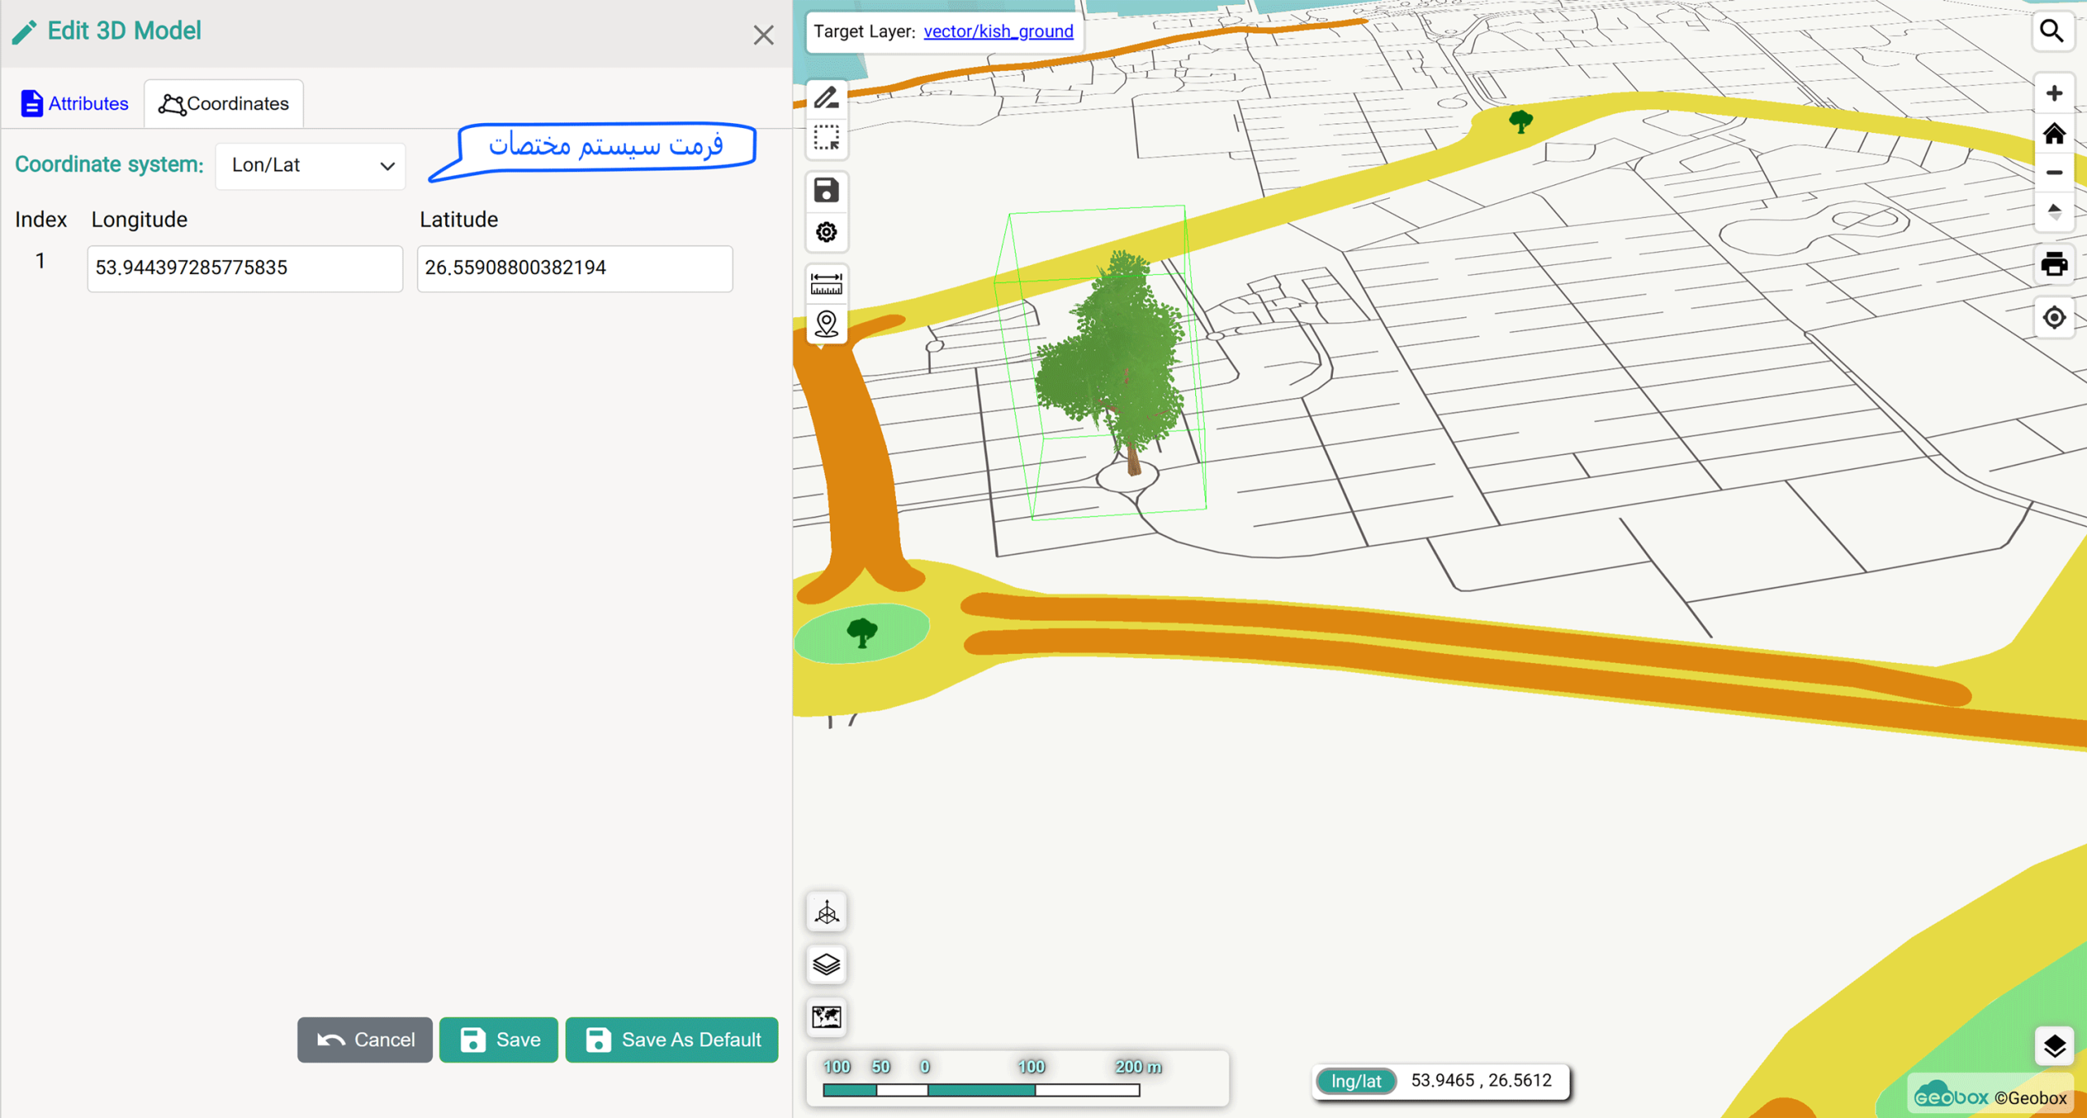
Task: Open the map search magnifier
Action: click(x=2052, y=31)
